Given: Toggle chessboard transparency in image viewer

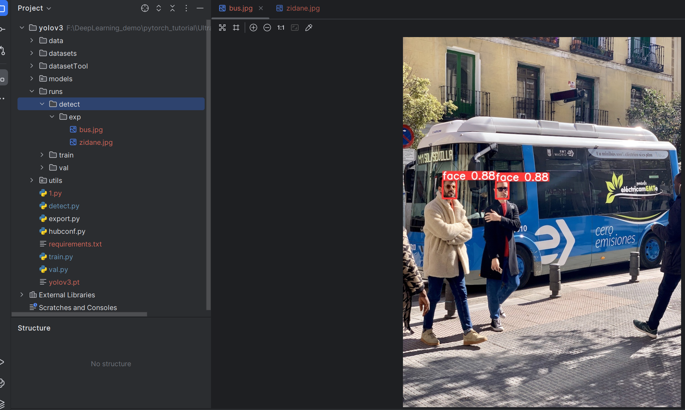Looking at the screenshot, I should (222, 28).
